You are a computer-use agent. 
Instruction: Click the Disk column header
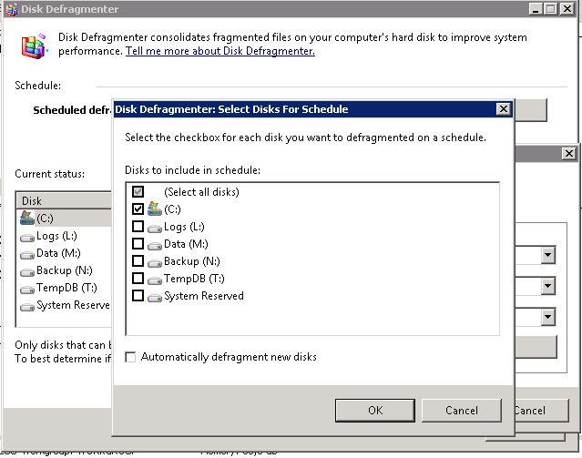(64, 201)
